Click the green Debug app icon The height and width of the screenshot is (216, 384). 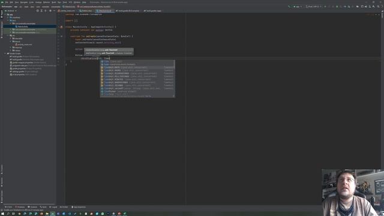tap(337, 7)
